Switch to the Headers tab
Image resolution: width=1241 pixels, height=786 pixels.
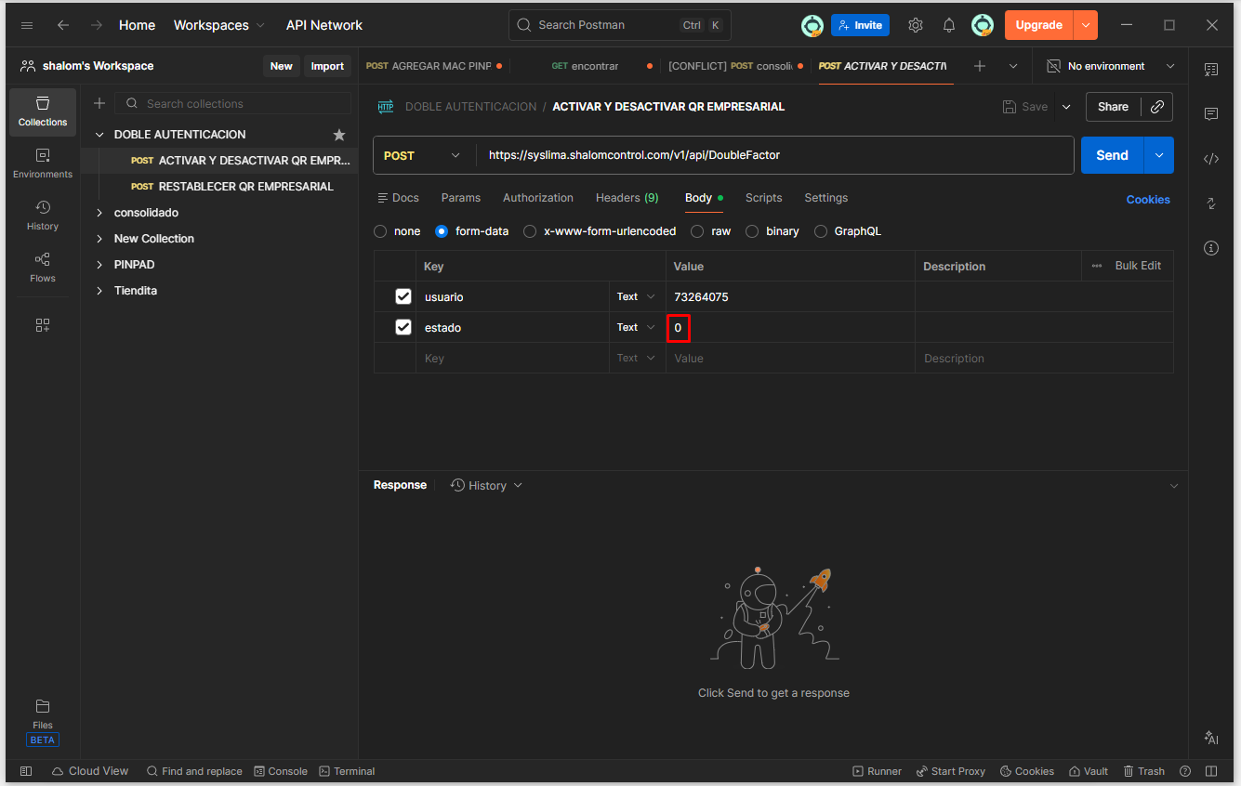click(627, 198)
